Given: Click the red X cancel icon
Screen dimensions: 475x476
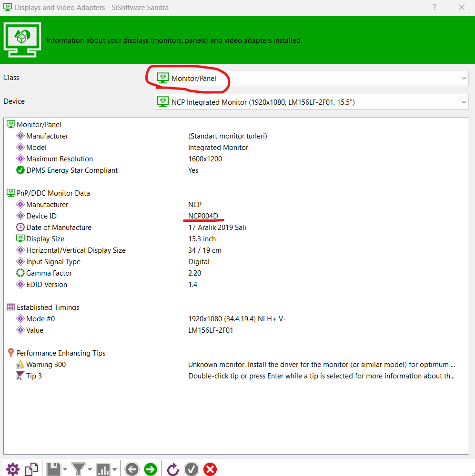Looking at the screenshot, I should [x=210, y=469].
